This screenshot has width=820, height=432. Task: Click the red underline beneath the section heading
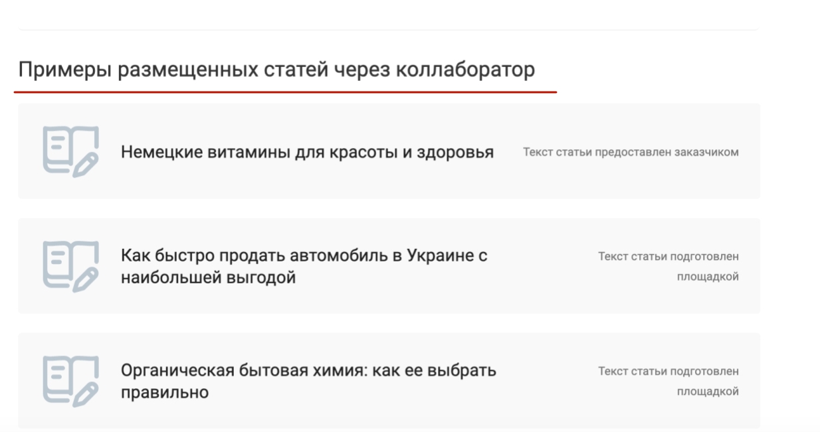pyautogui.click(x=285, y=92)
